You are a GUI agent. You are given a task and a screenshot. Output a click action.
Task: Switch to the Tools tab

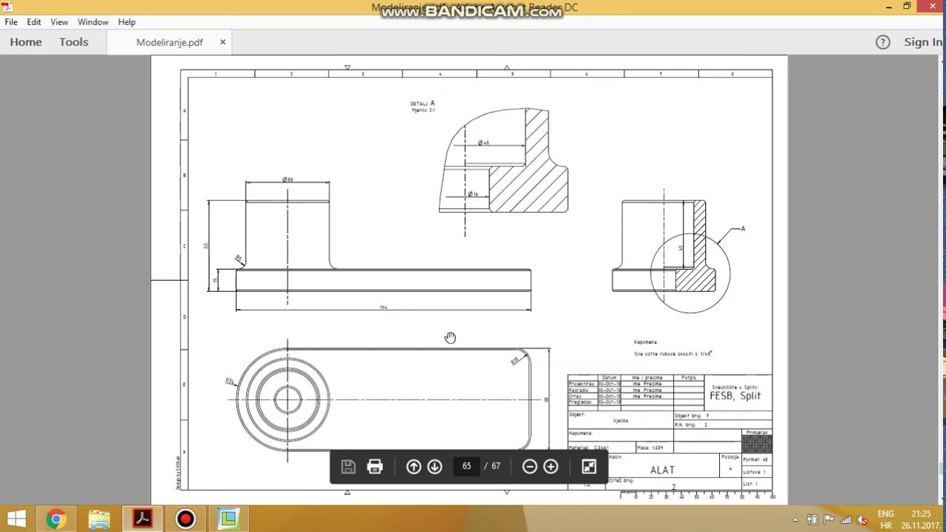tap(74, 42)
